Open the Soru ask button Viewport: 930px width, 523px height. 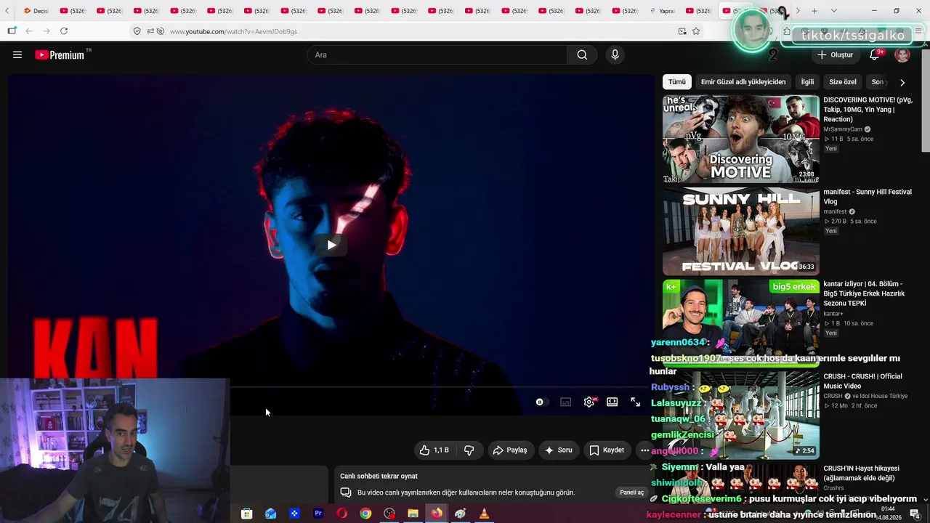[x=559, y=450]
